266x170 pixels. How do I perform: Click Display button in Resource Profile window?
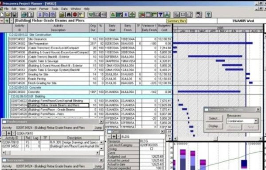tap(214, 126)
